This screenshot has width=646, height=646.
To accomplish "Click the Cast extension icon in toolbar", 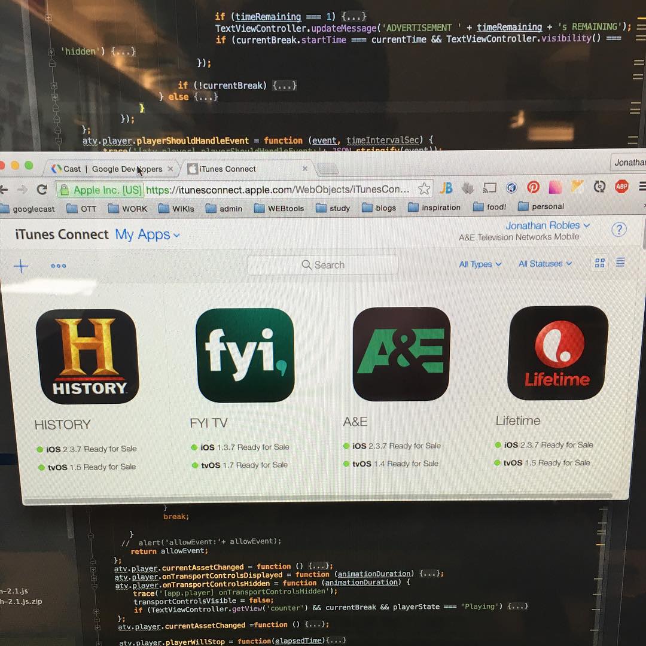I will pos(490,188).
